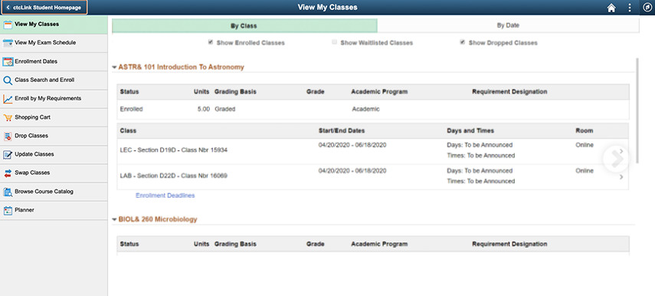655x296 pixels.
Task: Open Shopping Cart menu item
Action: pyautogui.click(x=54, y=117)
